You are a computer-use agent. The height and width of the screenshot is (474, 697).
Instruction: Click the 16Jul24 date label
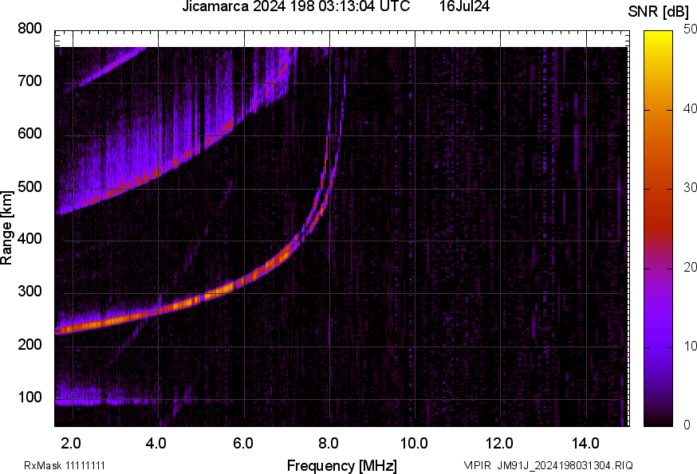click(464, 7)
